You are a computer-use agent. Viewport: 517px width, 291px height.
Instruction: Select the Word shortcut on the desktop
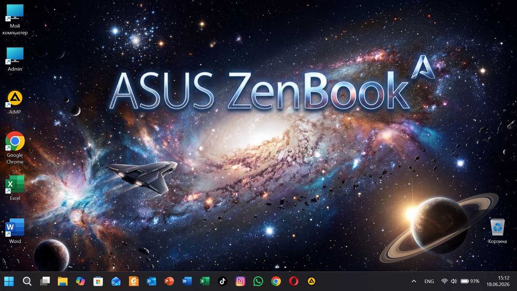click(x=15, y=231)
